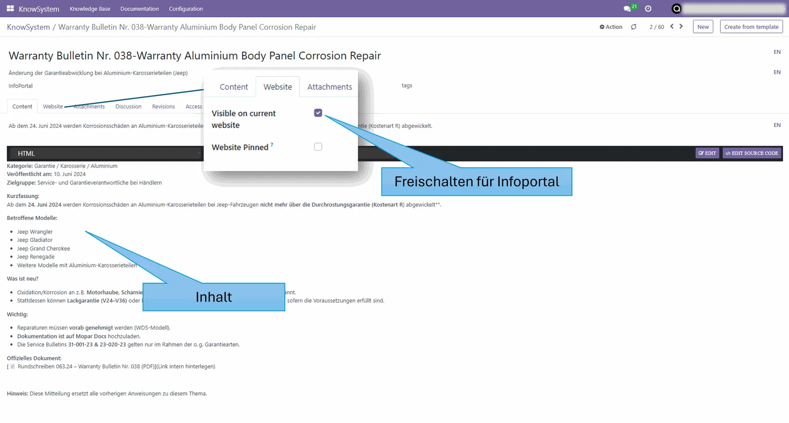Screen dimensions: 789x423
Task: Click the Website Pinned help question mark
Action: pos(272,145)
